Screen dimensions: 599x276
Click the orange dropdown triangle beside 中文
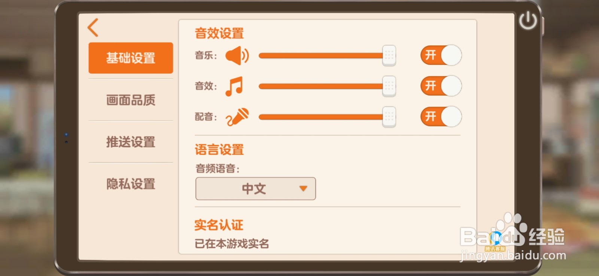tap(304, 189)
